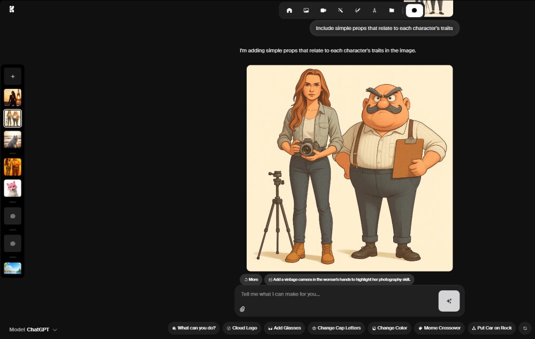Open the selected two-characters session thumbnail
Image resolution: width=535 pixels, height=339 pixels.
pyautogui.click(x=13, y=118)
